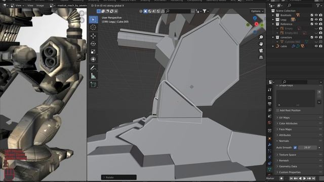
Task: Hide the cable object with eye icon
Action: [316, 46]
